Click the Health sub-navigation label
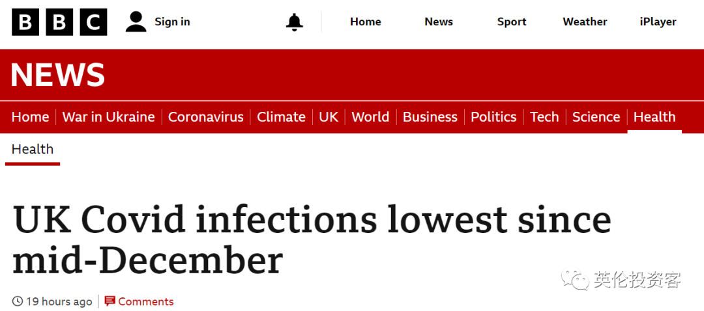Viewport: 704px width, 311px height. coord(33,149)
